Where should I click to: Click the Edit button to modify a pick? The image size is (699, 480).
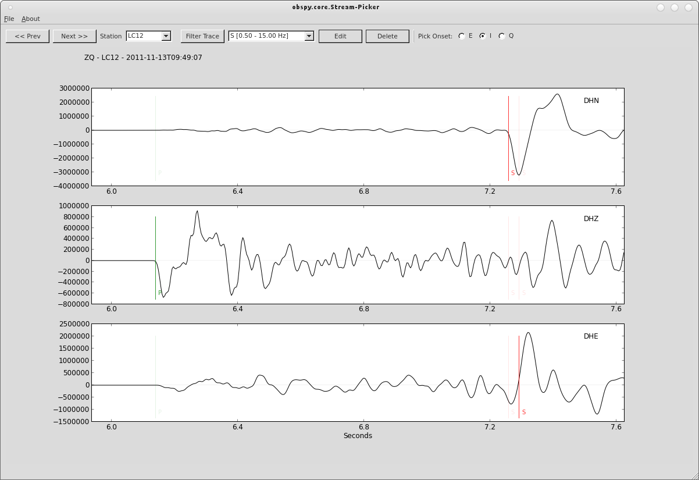340,35
